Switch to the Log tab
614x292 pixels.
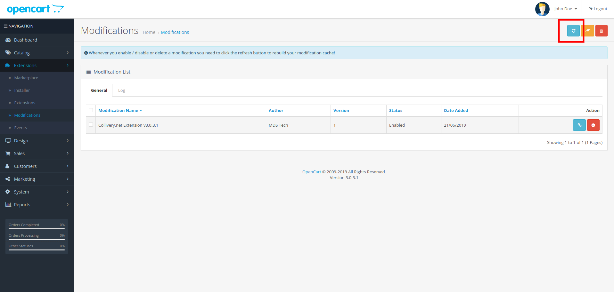click(x=121, y=91)
